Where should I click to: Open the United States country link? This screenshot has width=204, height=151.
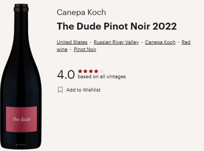72,42
